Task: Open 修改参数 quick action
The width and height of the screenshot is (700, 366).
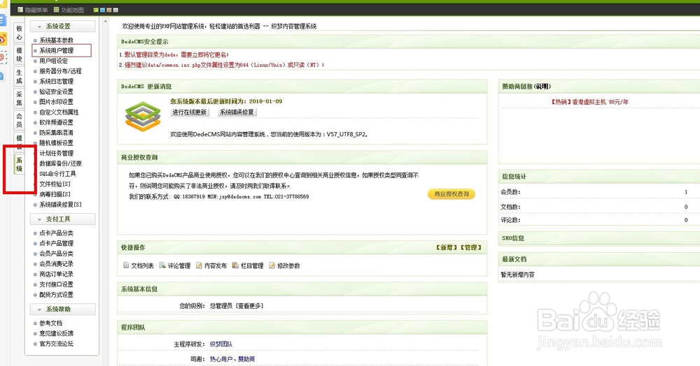Action: [284, 265]
